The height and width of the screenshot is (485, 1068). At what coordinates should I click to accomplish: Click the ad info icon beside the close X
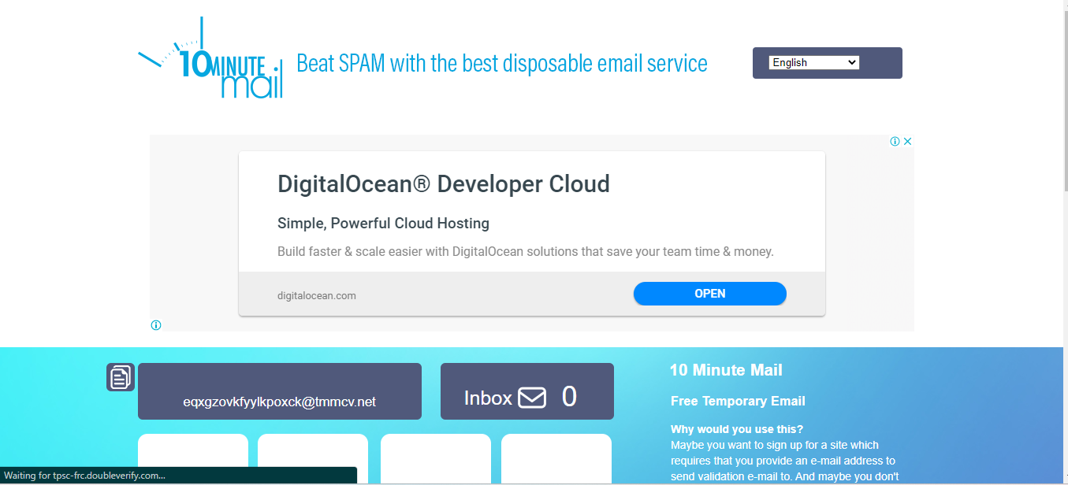coord(895,142)
